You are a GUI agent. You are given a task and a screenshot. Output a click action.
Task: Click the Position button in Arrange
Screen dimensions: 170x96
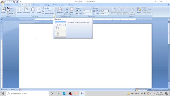114,11
